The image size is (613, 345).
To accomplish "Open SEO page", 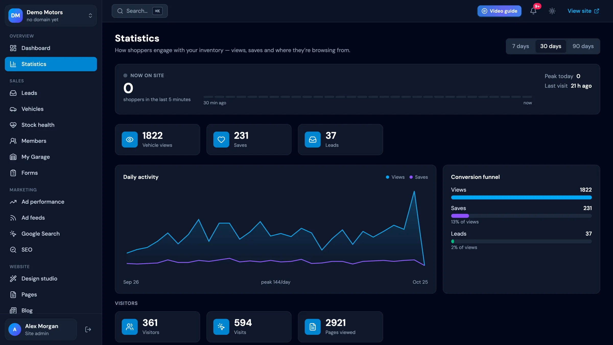I will click(x=51, y=250).
